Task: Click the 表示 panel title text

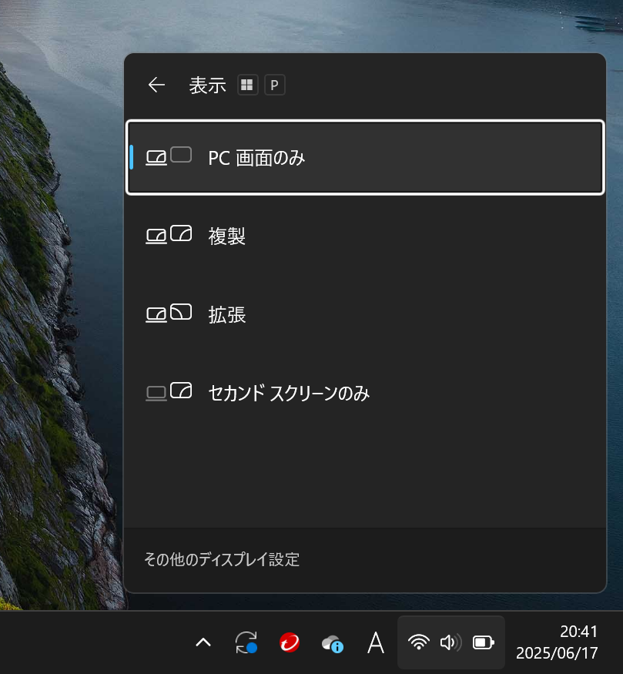Action: [x=207, y=85]
